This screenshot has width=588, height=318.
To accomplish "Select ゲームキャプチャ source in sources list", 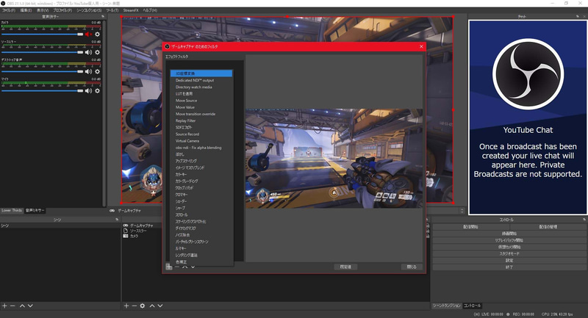I will pos(142,225).
